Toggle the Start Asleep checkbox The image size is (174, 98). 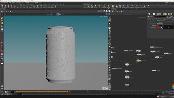(157, 22)
